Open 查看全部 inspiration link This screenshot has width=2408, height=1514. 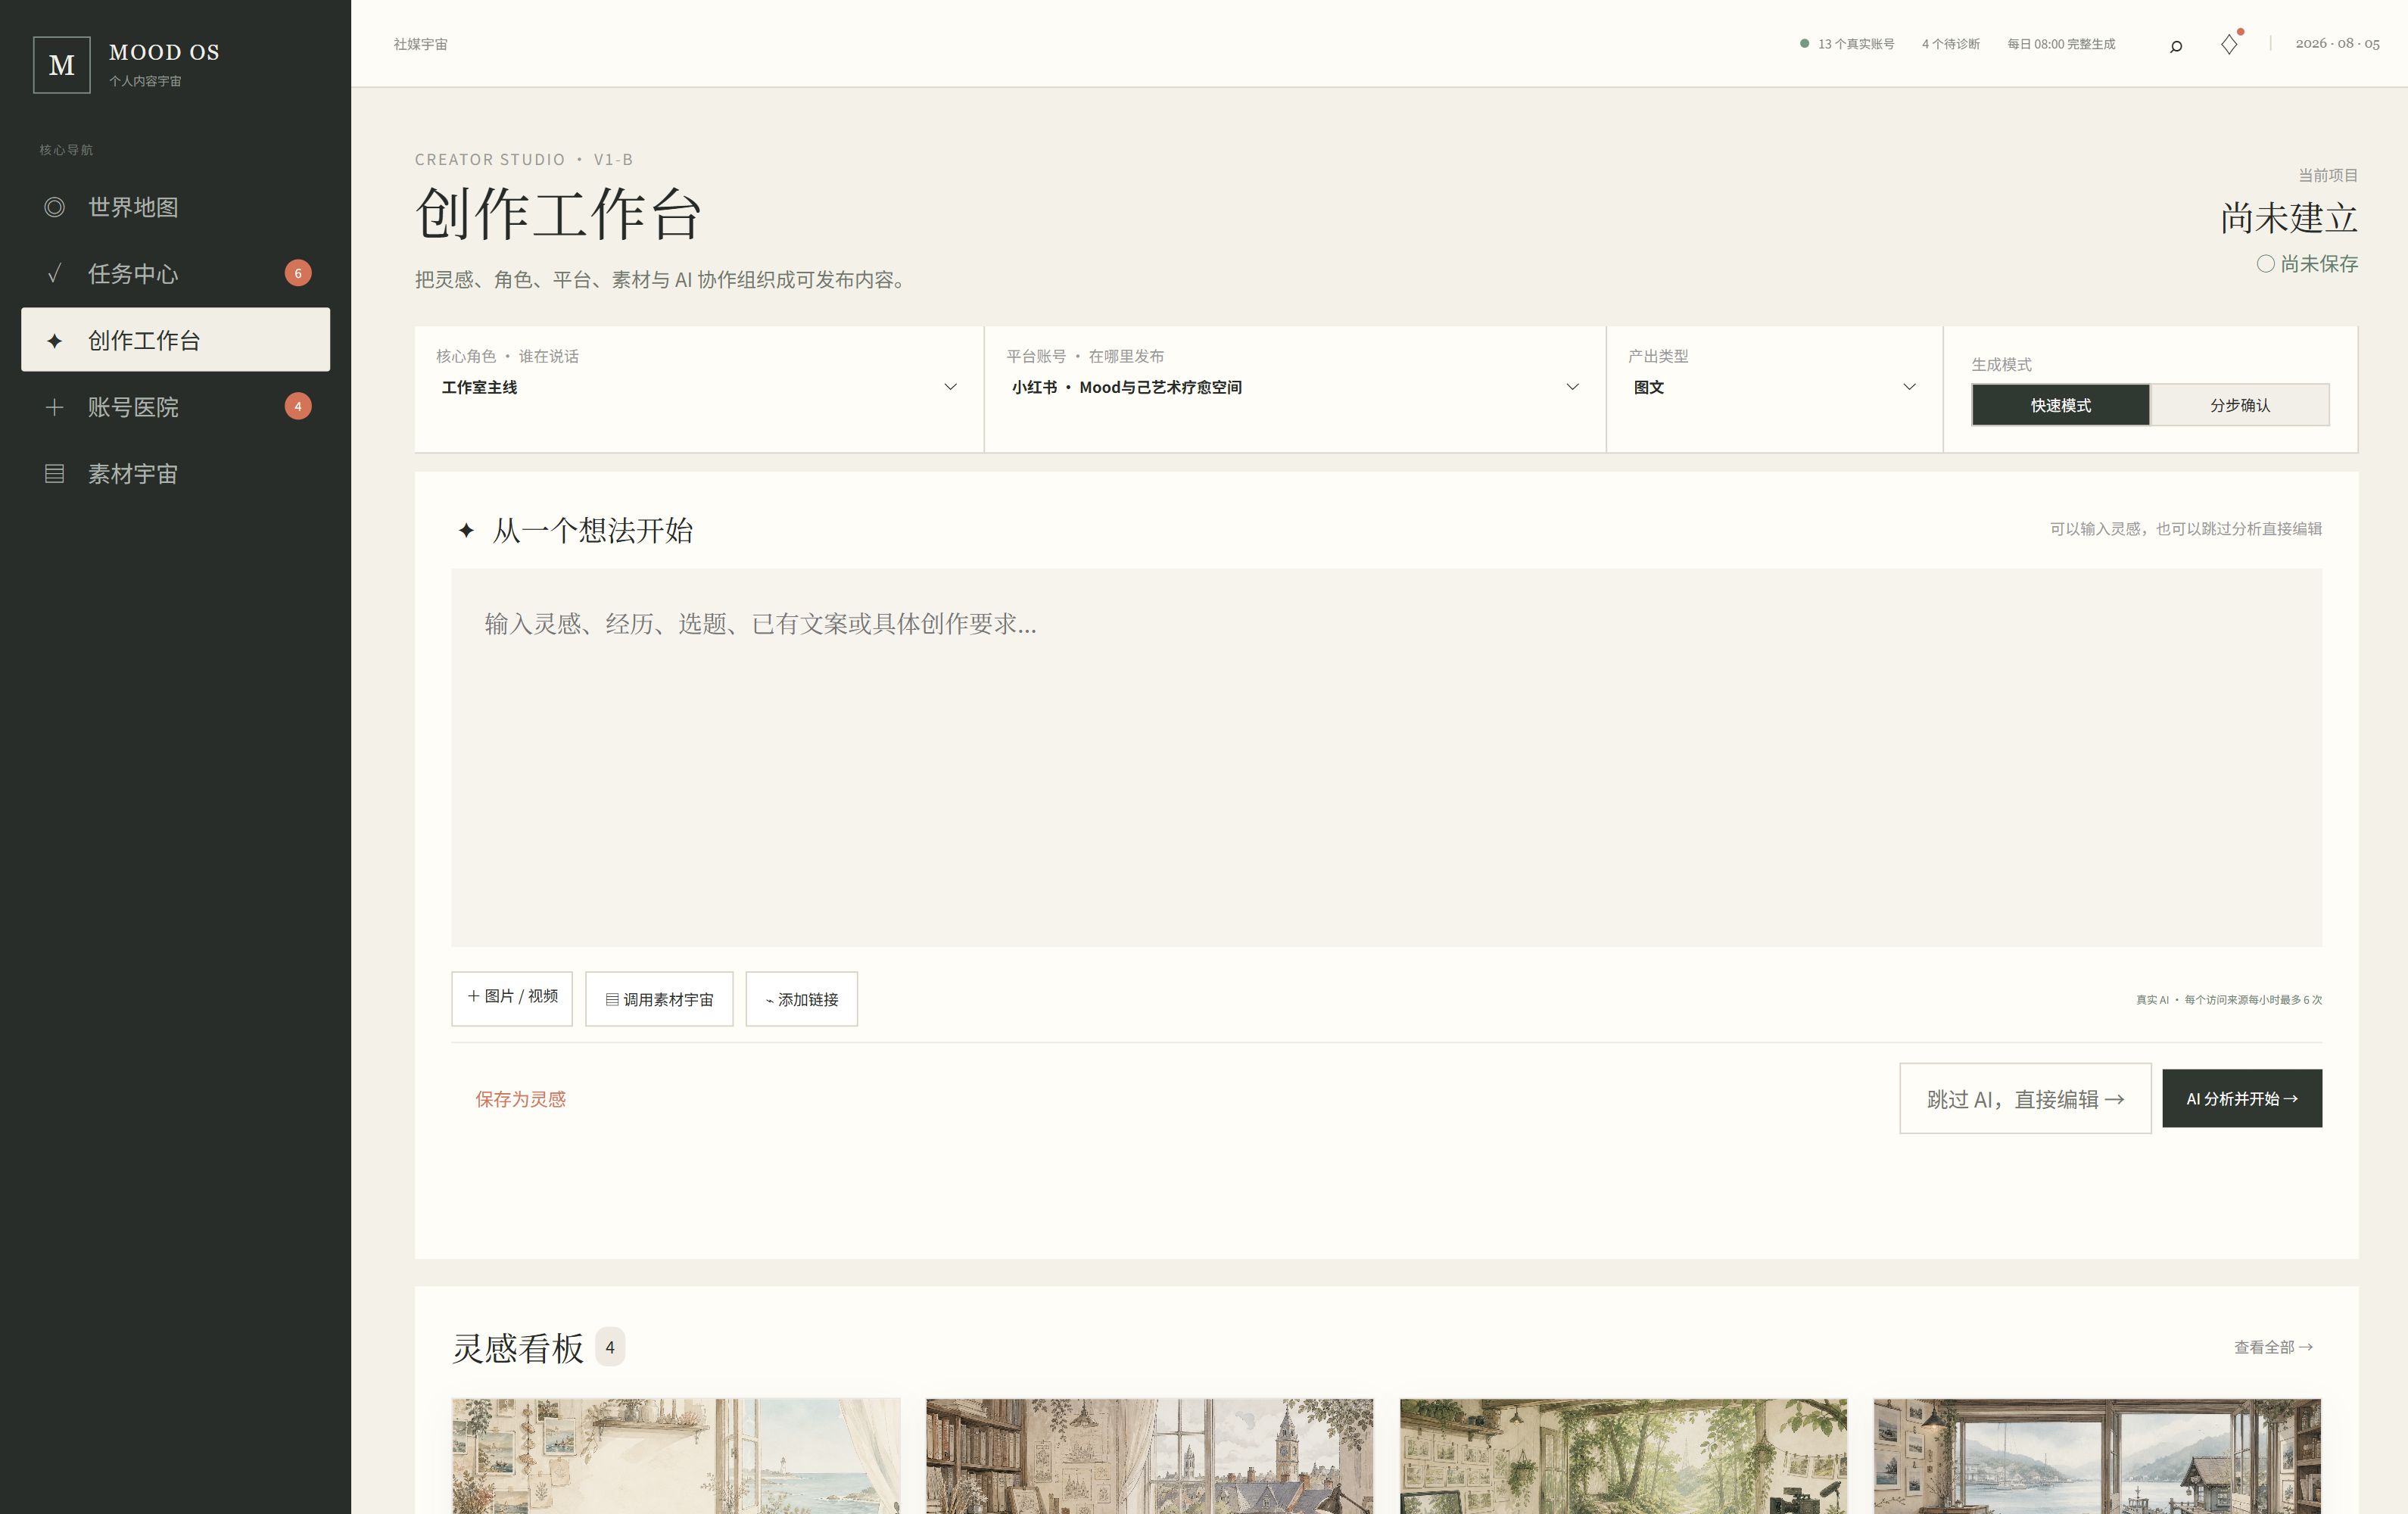pos(2273,1347)
